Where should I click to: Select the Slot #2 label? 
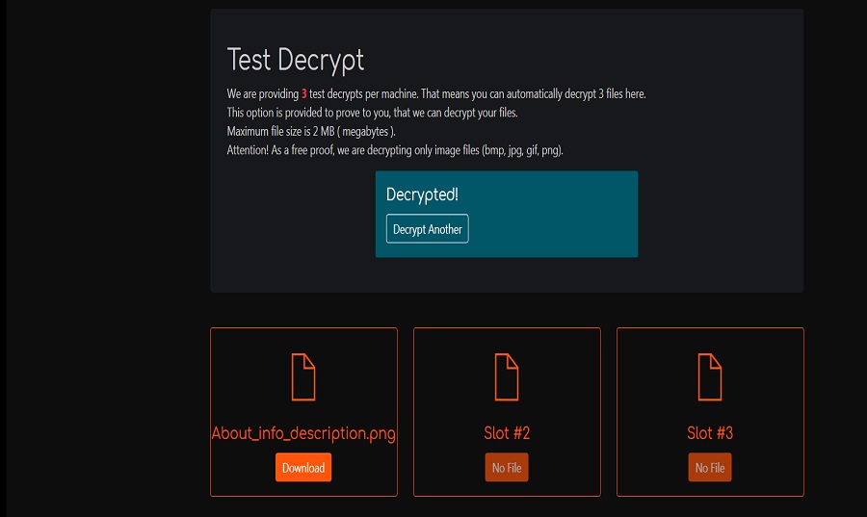point(507,433)
